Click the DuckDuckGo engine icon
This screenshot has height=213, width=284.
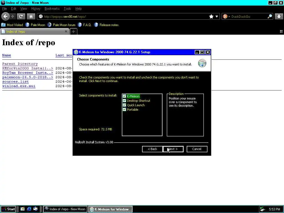pos(225,16)
